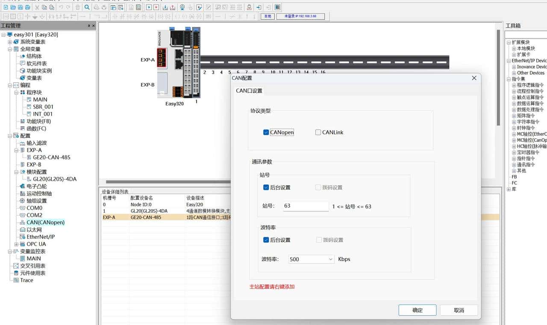547x325 pixels.
Task: Click the 站号 input field showing 63
Action: (305, 206)
